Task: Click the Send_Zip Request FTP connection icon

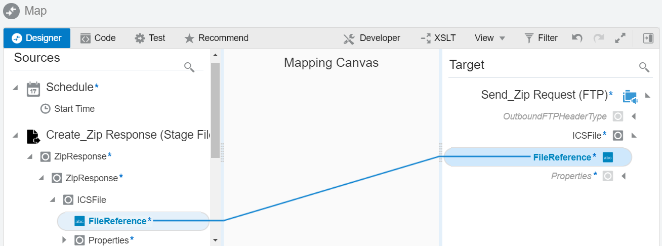Action: coord(630,96)
